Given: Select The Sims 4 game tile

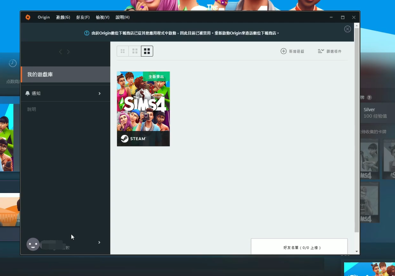Looking at the screenshot, I should (x=143, y=109).
